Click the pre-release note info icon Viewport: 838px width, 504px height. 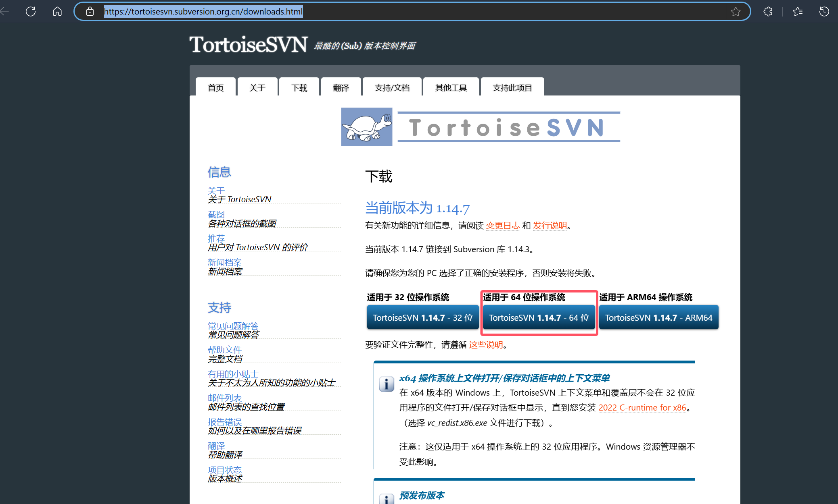pos(387,499)
